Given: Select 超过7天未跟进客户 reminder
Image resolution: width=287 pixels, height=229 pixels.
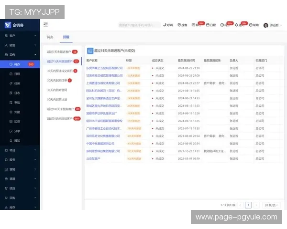Looking at the screenshot, I should pyautogui.click(x=62, y=52).
